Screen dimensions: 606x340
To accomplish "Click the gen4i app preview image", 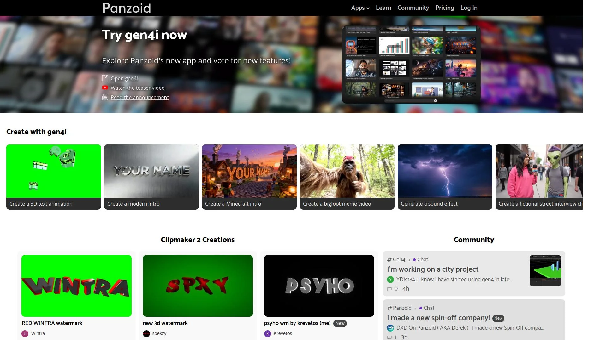I will 411,65.
